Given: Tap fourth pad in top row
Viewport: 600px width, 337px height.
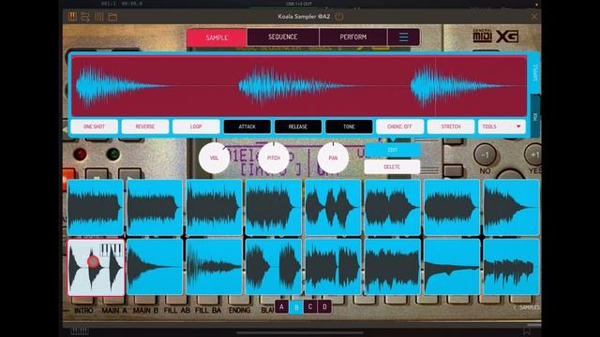Looking at the screenshot, I should (x=274, y=208).
